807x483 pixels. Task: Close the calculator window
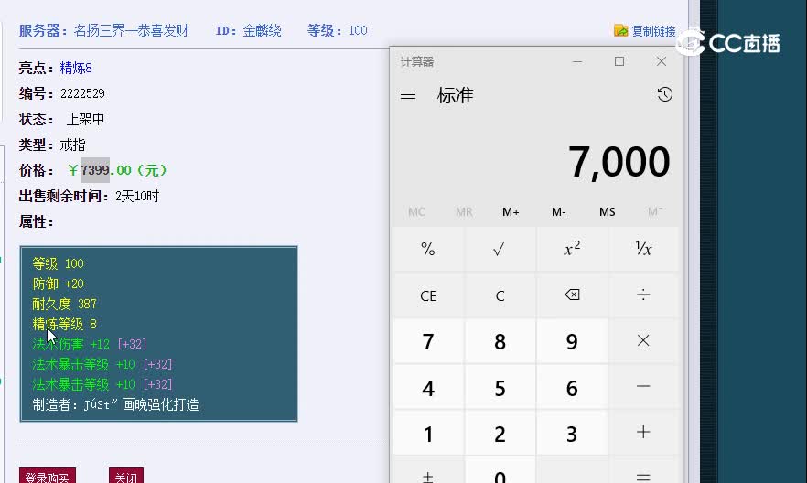pos(662,61)
